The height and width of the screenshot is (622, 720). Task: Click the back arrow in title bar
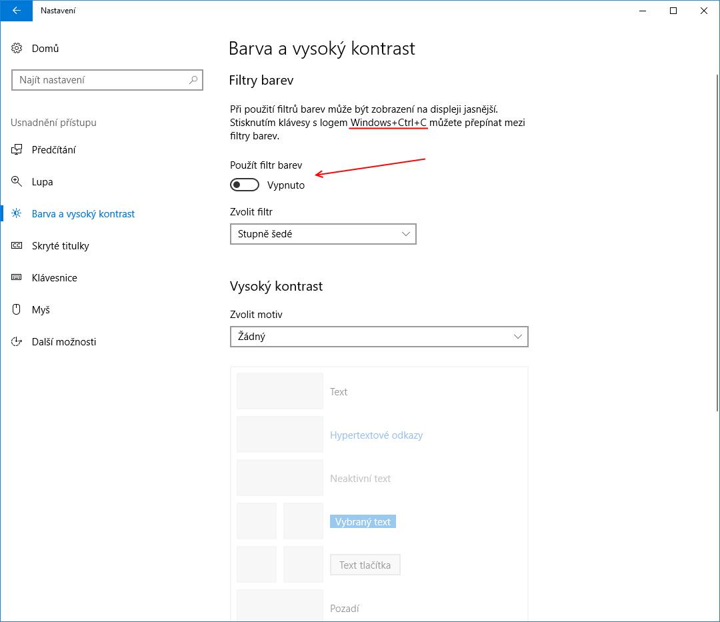point(16,11)
